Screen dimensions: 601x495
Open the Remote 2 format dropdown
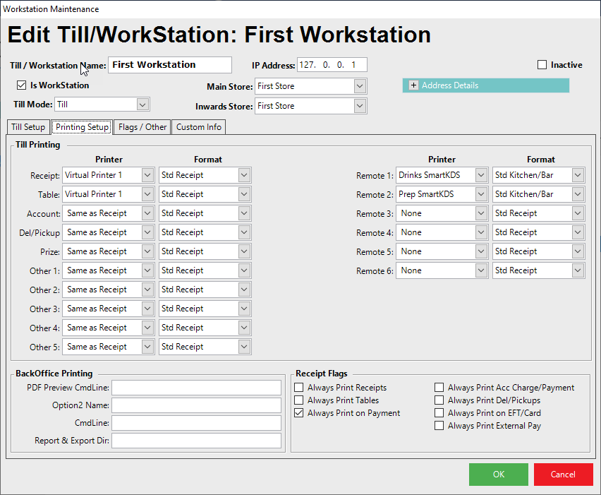578,194
